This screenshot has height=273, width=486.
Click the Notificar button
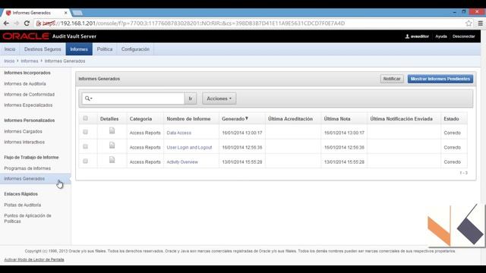click(392, 79)
